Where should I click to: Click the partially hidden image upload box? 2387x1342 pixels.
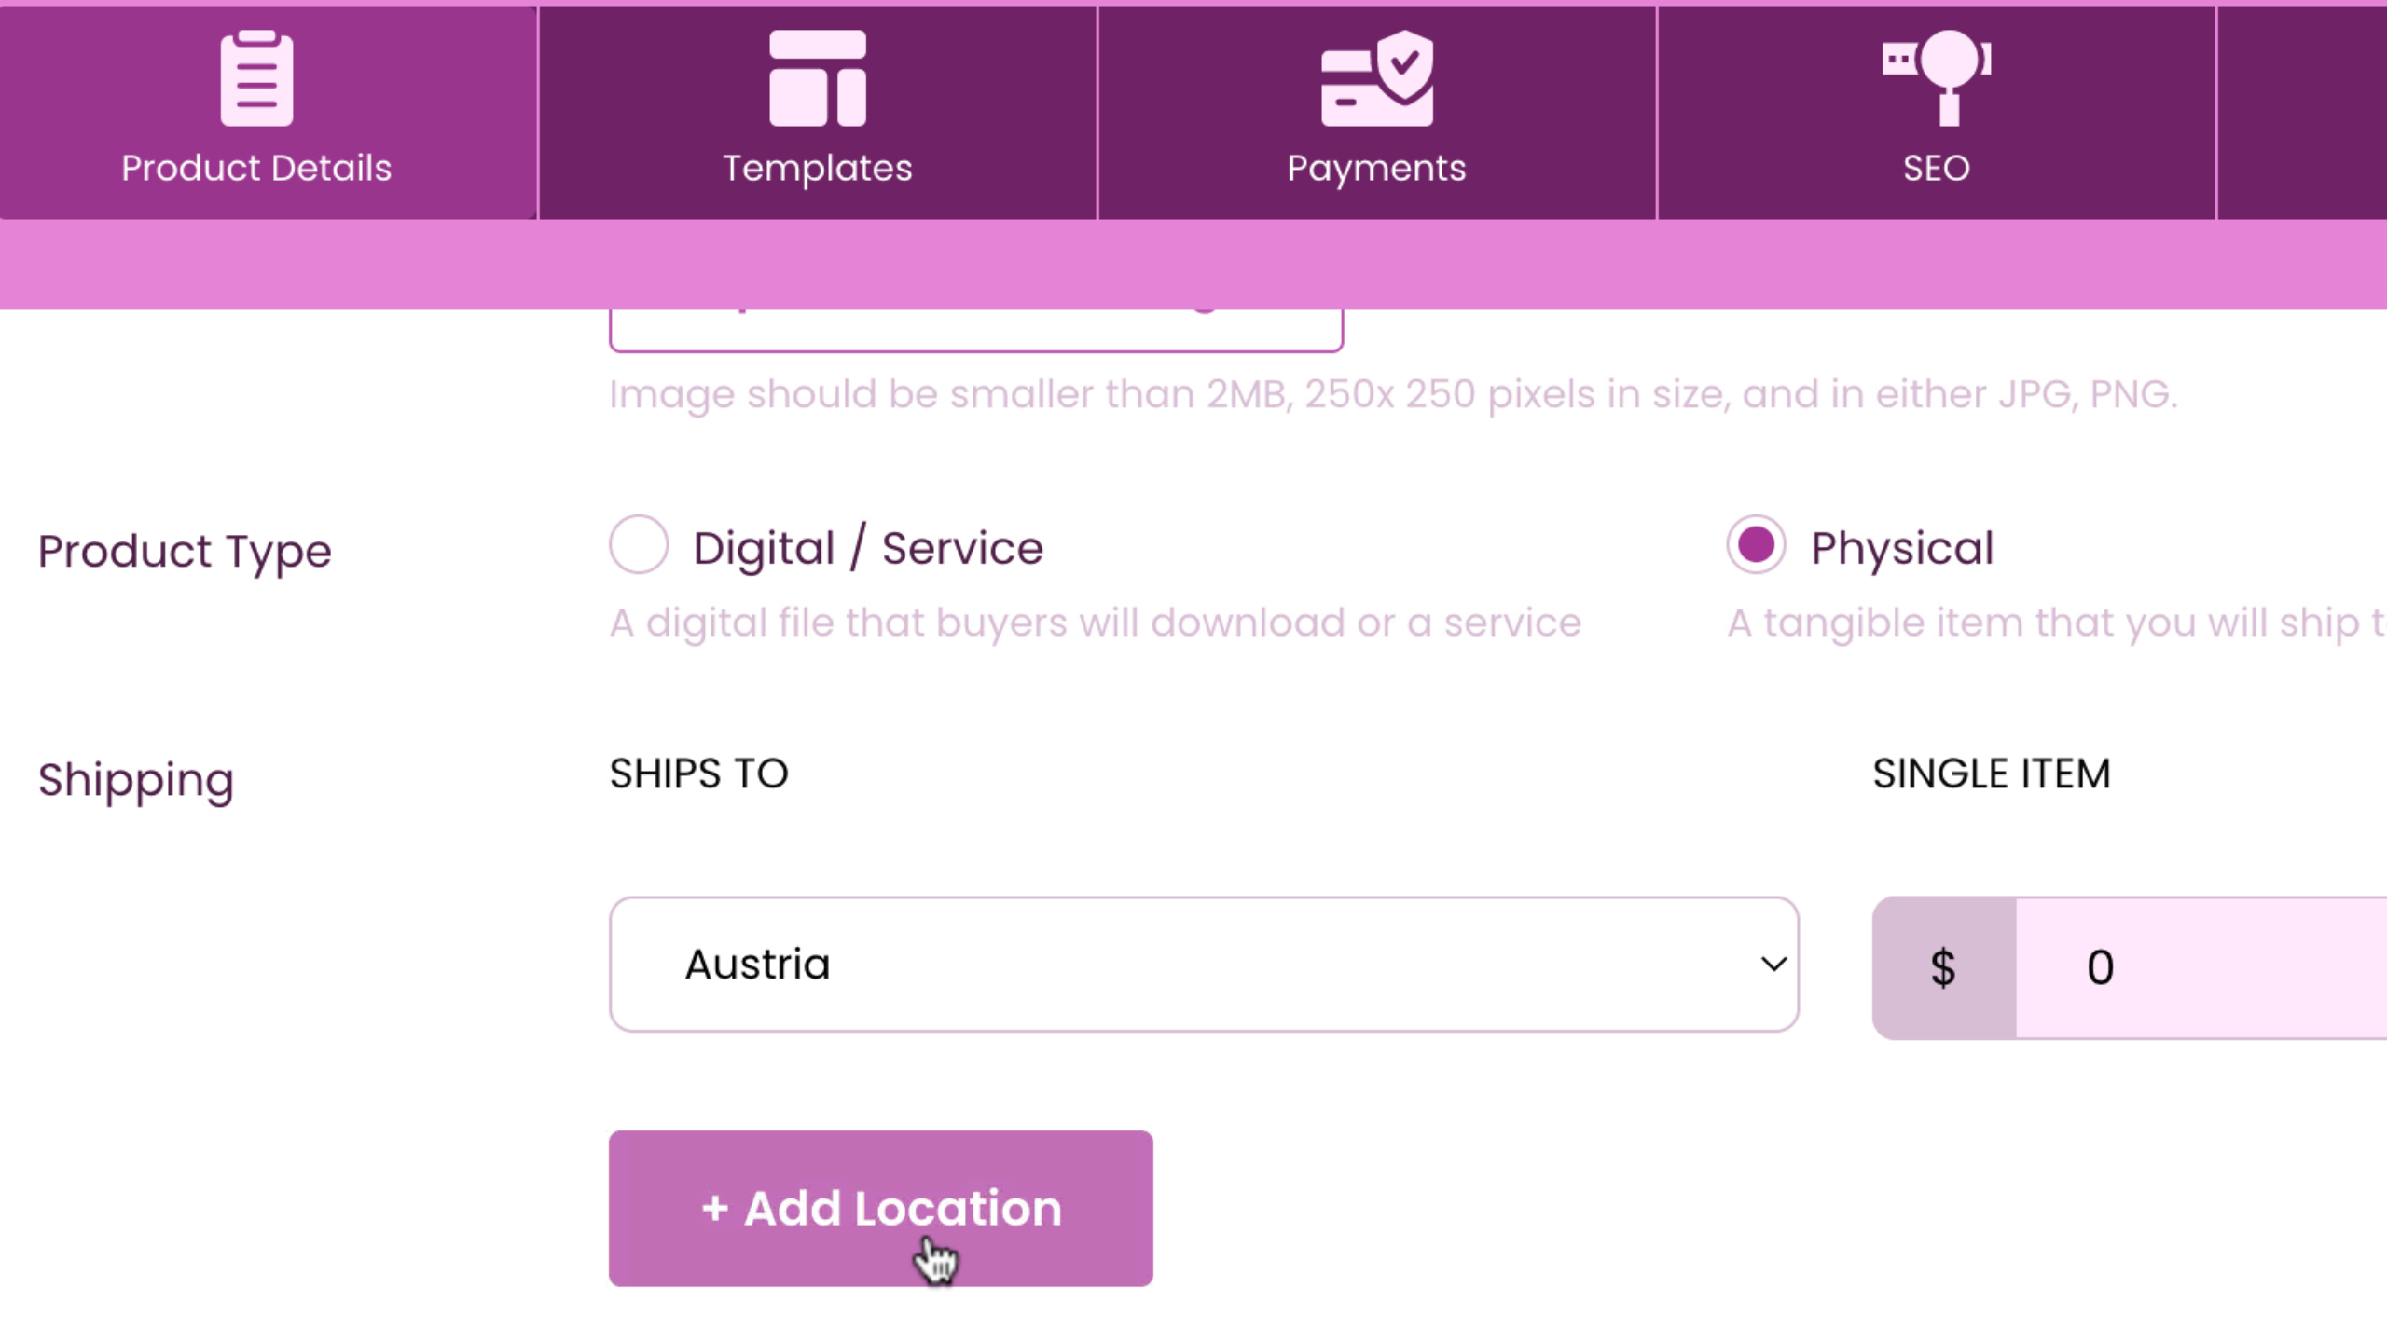tap(975, 331)
